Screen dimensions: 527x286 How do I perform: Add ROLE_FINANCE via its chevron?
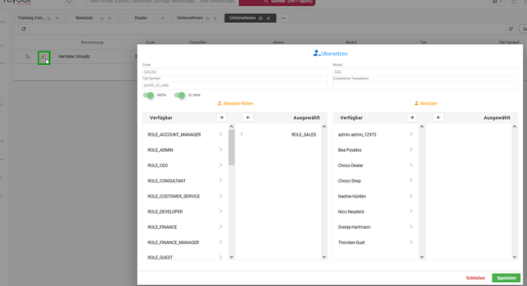[221, 227]
